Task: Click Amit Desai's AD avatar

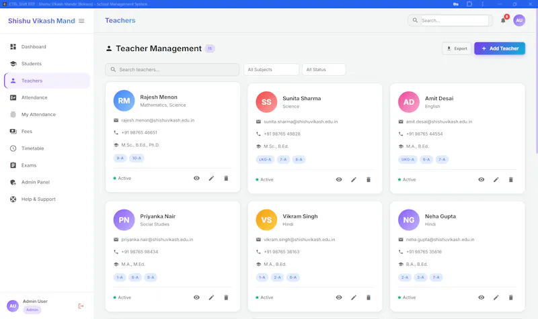Action: pos(409,102)
